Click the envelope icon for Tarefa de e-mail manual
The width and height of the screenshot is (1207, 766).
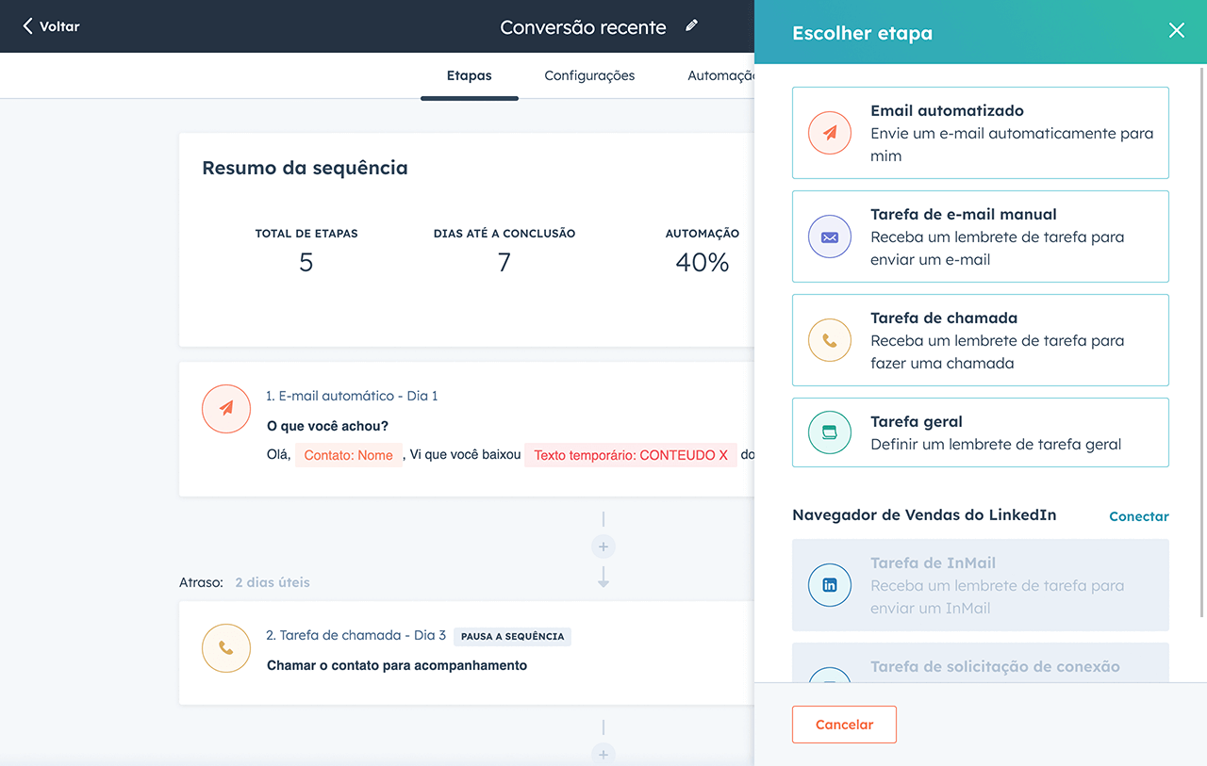click(x=830, y=236)
